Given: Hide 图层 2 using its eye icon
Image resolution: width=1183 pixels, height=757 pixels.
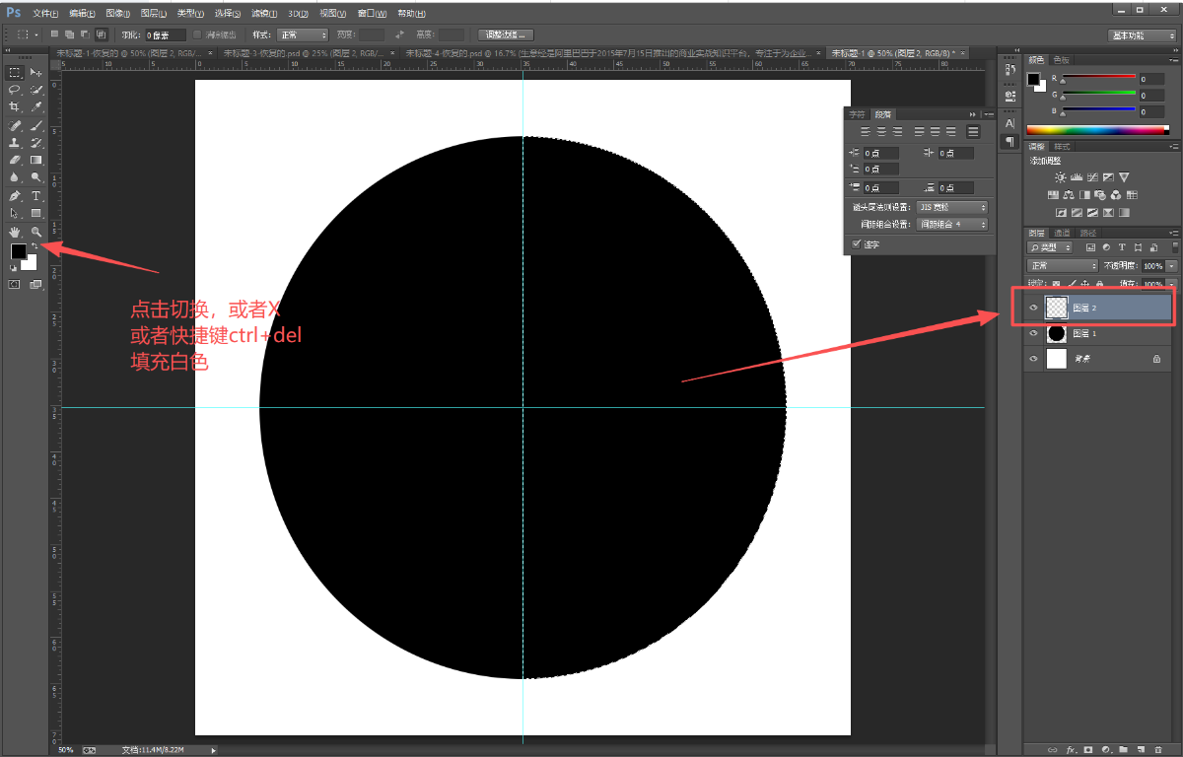Looking at the screenshot, I should [x=1033, y=309].
